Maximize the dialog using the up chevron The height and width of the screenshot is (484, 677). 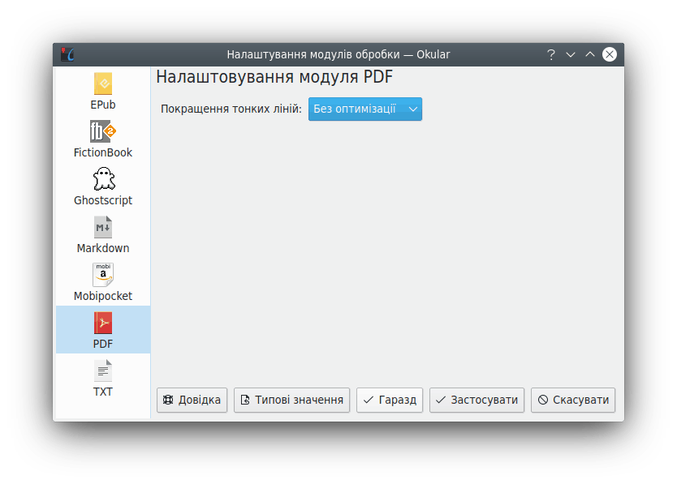590,54
